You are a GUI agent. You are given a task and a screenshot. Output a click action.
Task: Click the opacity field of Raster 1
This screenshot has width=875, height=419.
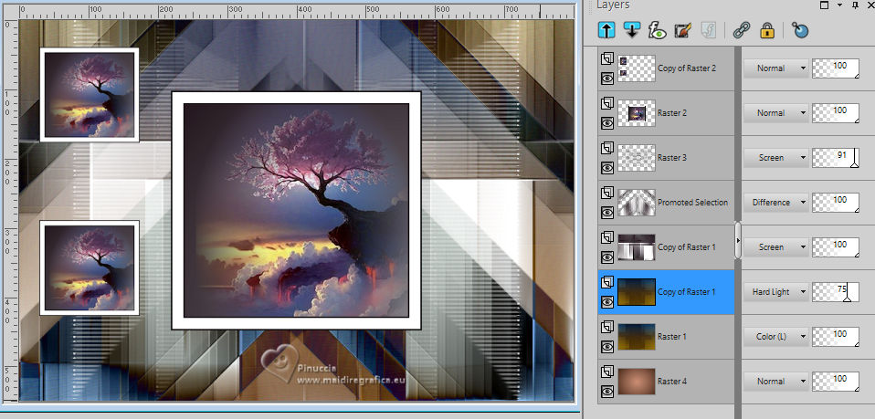pyautogui.click(x=836, y=337)
